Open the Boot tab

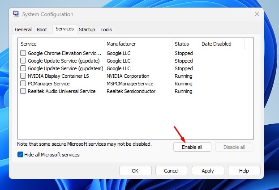(42, 30)
